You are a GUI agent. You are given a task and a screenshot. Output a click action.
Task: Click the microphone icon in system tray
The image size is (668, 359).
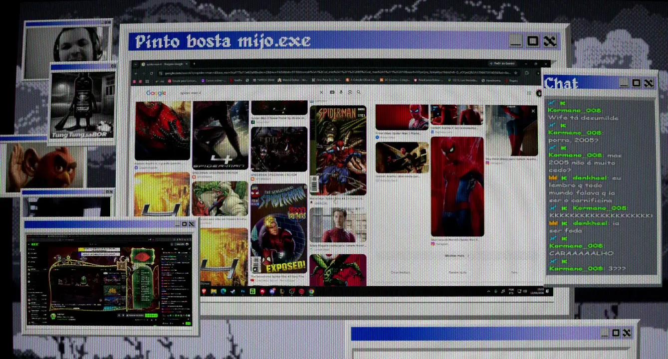[495, 291]
